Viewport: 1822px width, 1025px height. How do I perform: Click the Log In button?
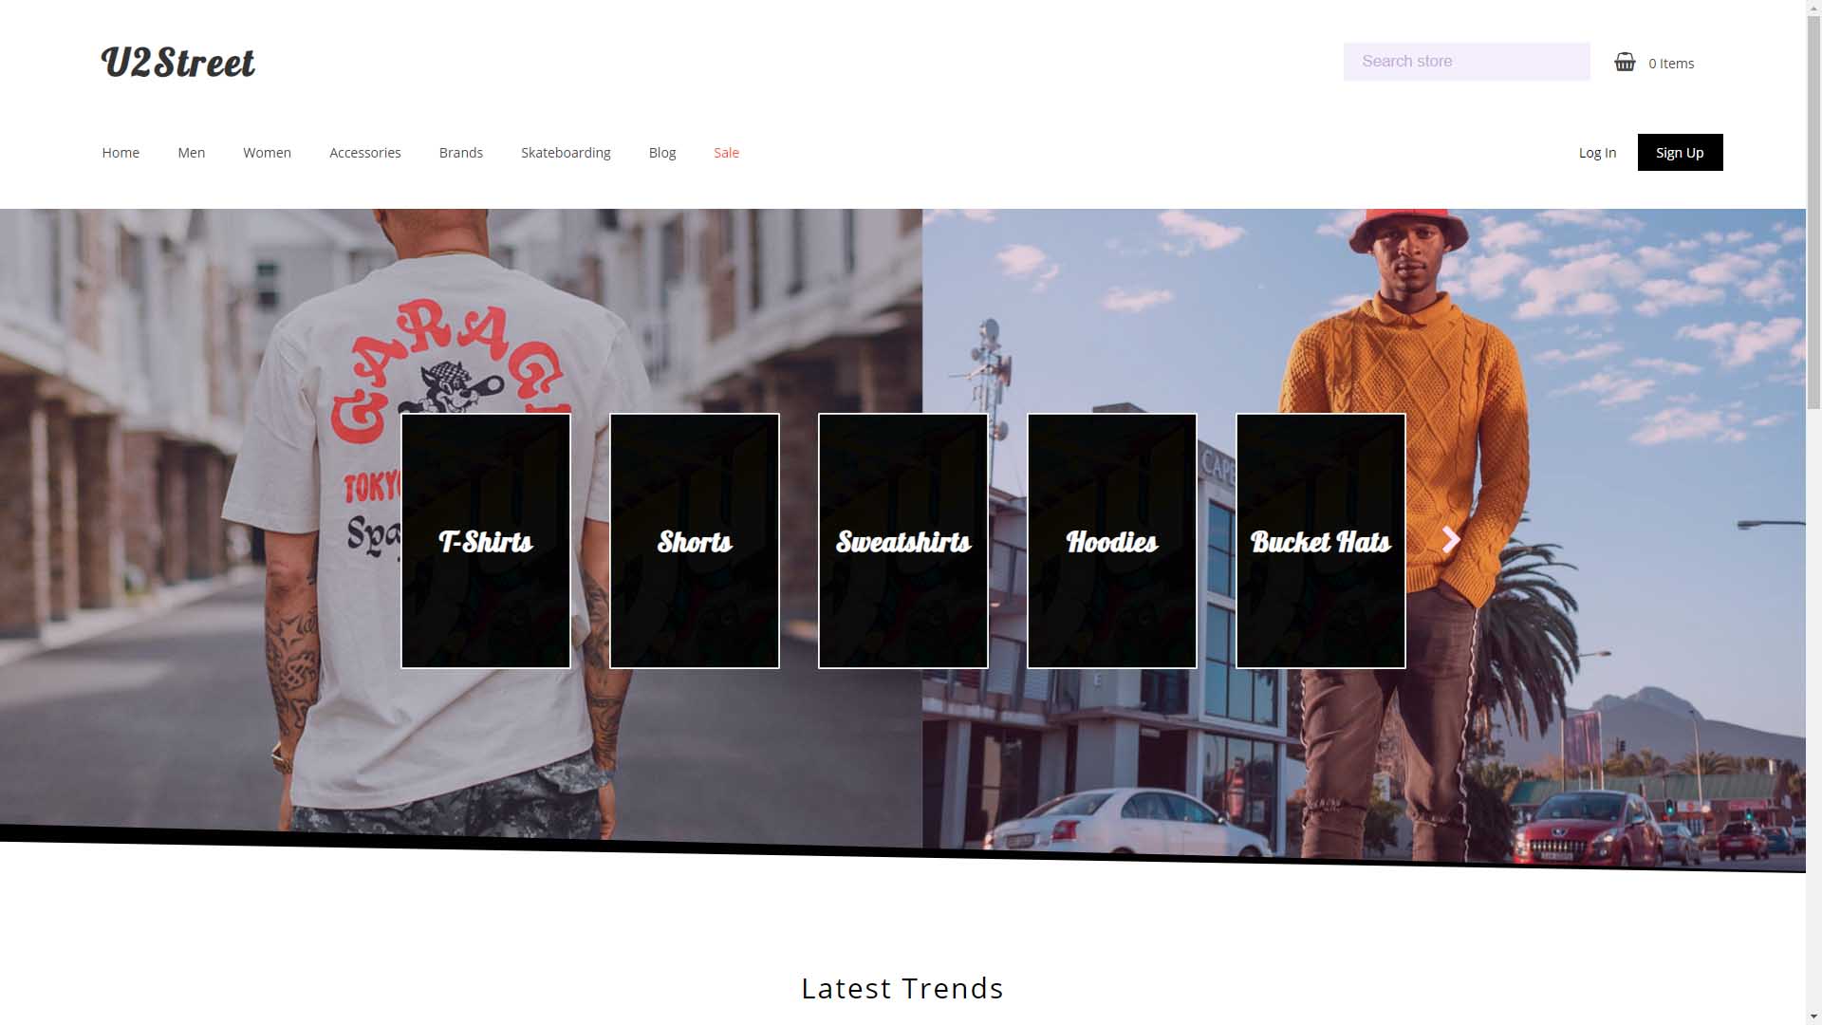pyautogui.click(x=1598, y=153)
